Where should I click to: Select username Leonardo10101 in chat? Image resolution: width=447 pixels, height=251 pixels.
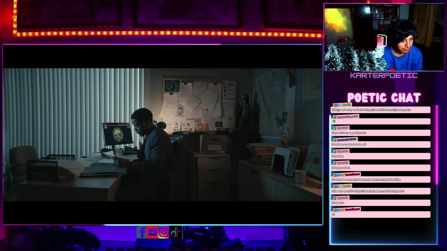pyautogui.click(x=346, y=140)
